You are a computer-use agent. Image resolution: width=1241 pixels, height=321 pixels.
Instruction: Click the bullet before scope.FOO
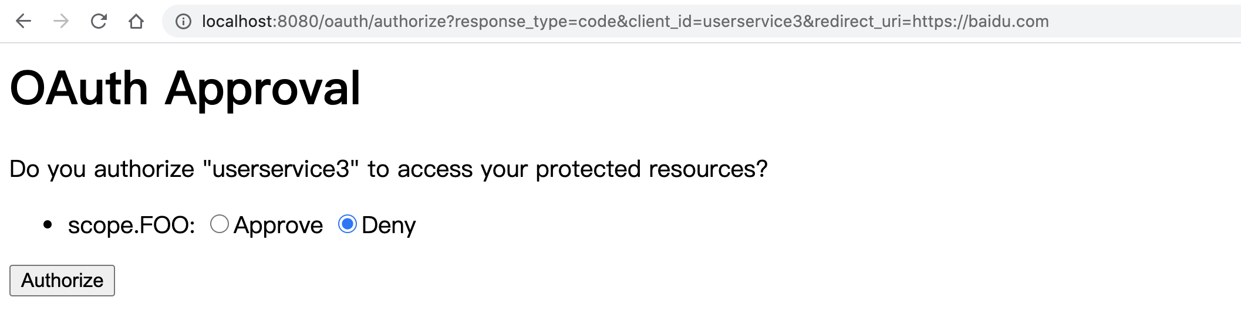tap(48, 224)
